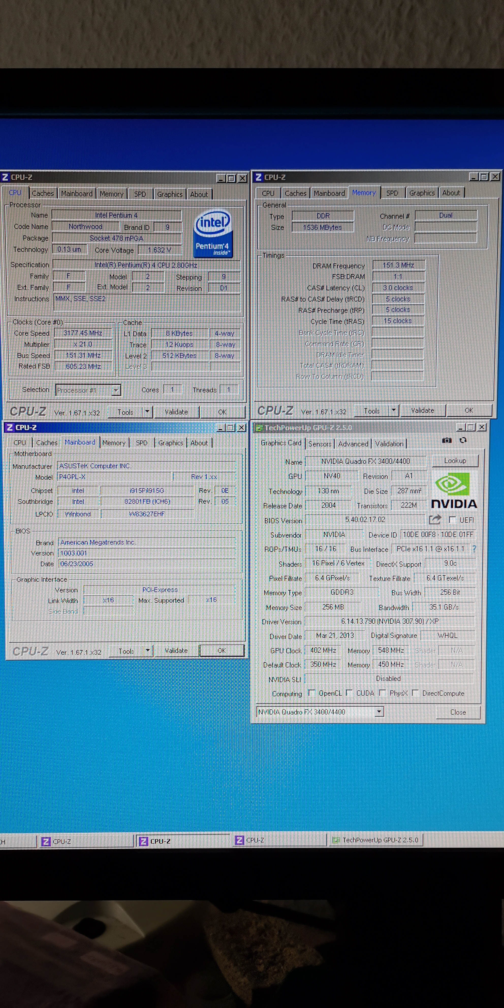Open Tools dropdown arrow in Memory window

394,410
